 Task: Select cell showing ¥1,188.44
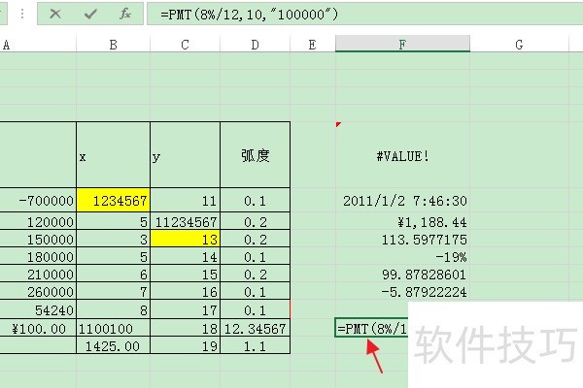(x=402, y=222)
